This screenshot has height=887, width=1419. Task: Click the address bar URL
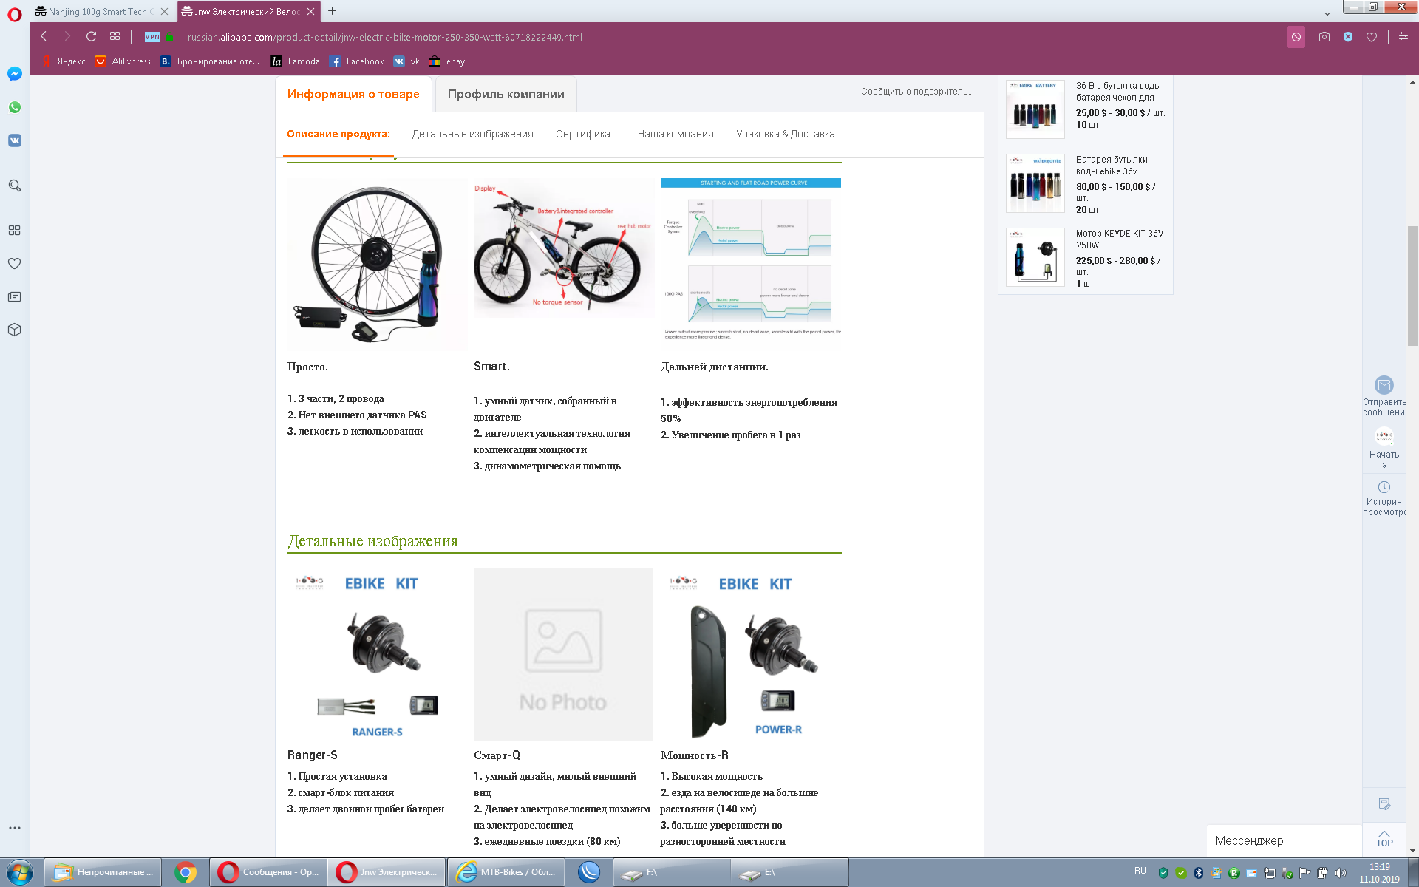(x=384, y=37)
